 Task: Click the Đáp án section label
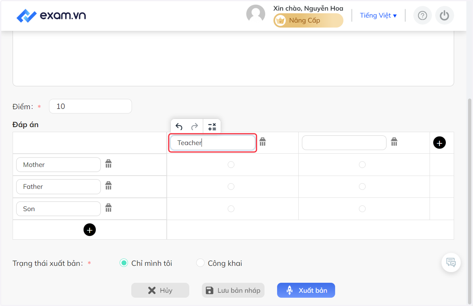(26, 124)
